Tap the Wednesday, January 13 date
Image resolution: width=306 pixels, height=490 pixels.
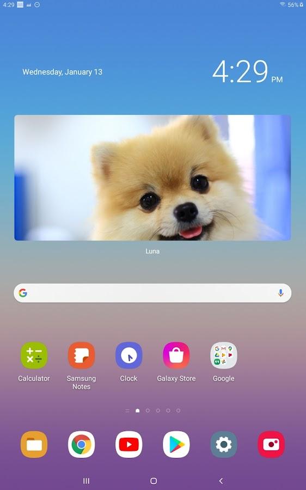62,72
